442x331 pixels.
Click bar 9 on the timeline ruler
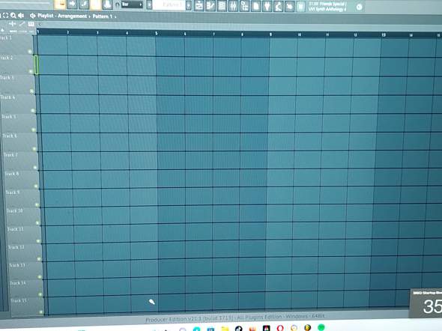click(270, 34)
